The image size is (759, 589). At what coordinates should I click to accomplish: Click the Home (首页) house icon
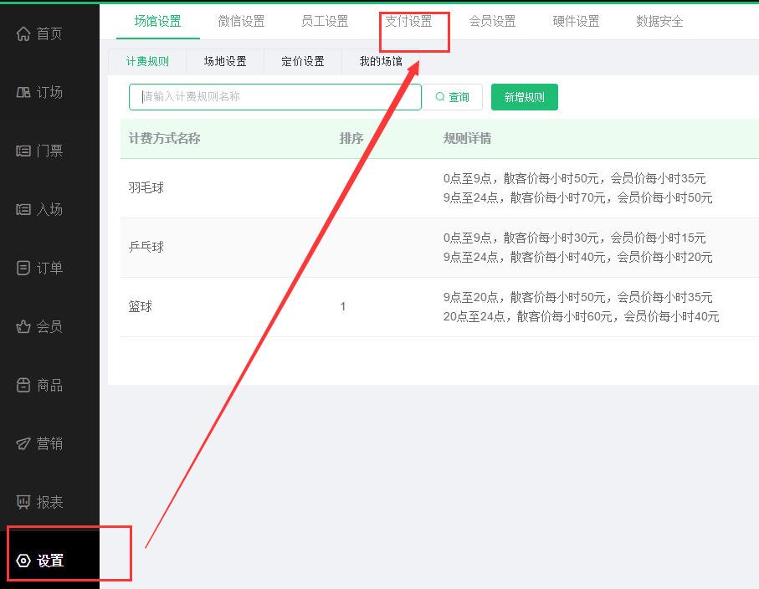pyautogui.click(x=23, y=33)
